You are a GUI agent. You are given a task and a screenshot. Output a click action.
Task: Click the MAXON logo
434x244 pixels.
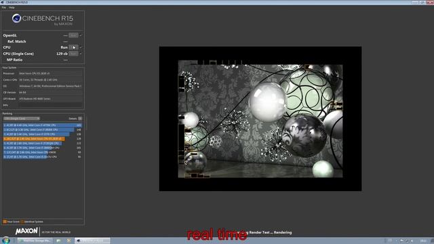[26, 231]
